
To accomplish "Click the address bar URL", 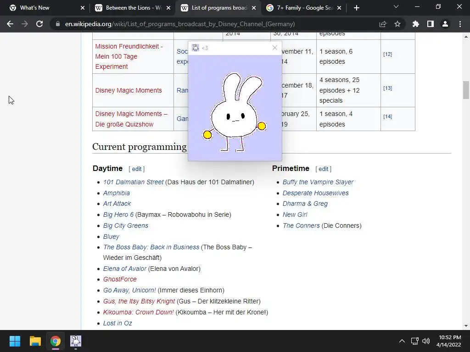I will point(180,24).
